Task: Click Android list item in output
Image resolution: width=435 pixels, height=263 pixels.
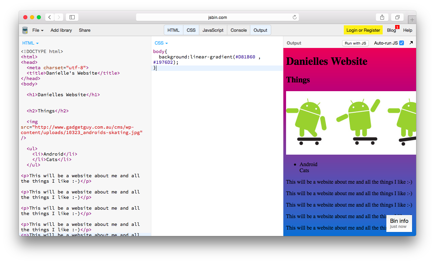Action: [308, 164]
